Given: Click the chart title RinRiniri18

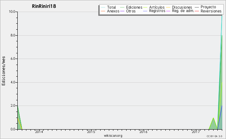Looking at the screenshot, I should (x=44, y=6).
